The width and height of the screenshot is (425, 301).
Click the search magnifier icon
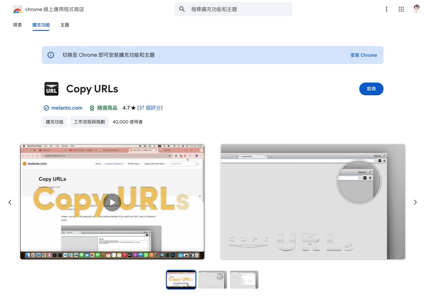[182, 9]
